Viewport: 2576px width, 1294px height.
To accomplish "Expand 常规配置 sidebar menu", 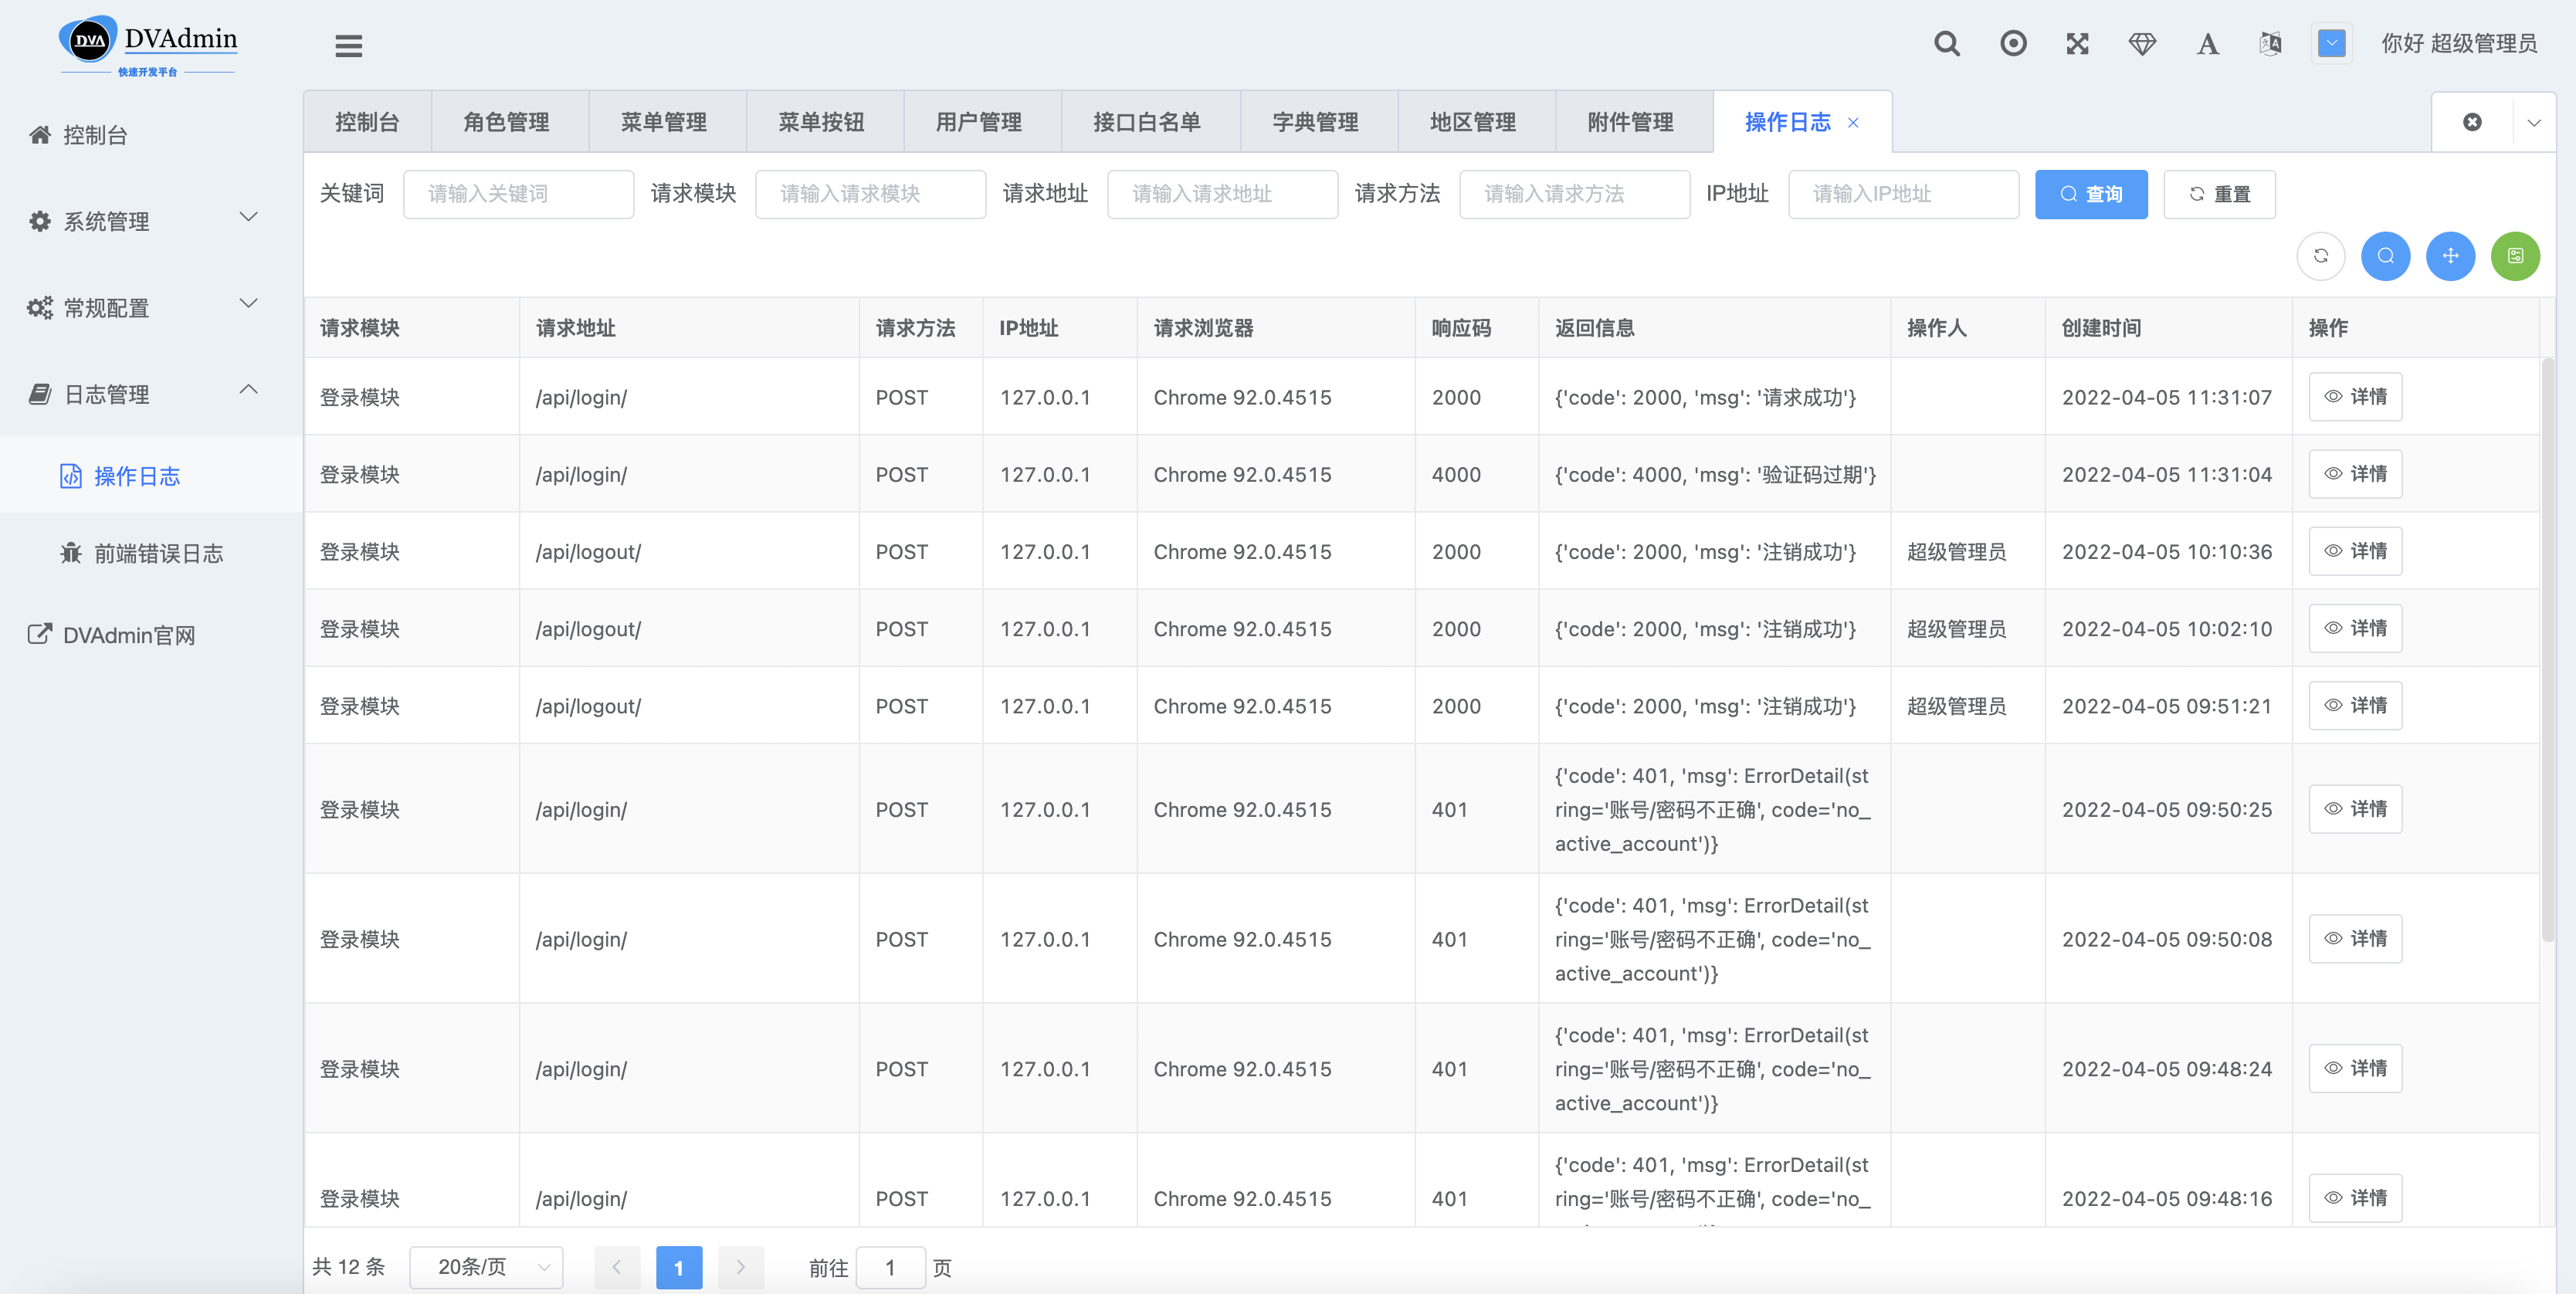I will click(151, 308).
